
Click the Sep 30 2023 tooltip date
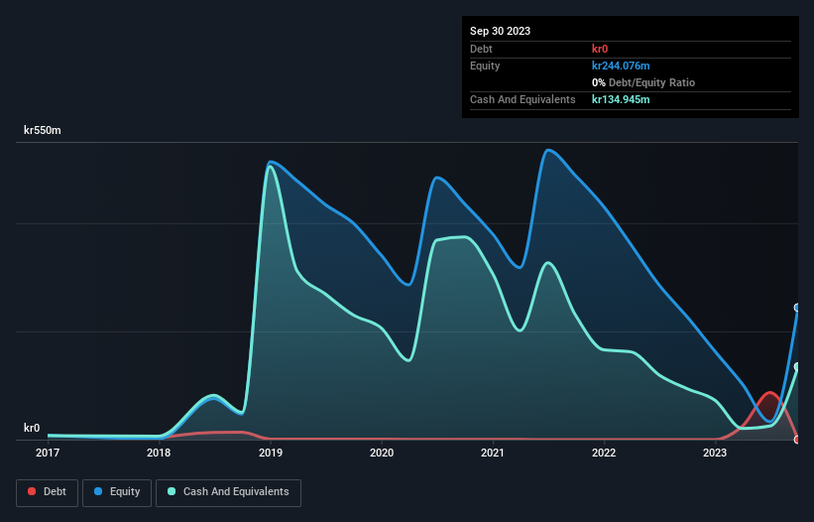tap(500, 31)
